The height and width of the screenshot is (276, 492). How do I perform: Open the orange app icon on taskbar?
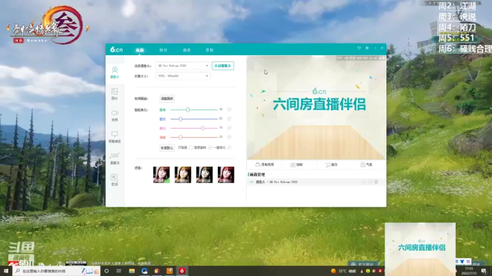point(170,271)
